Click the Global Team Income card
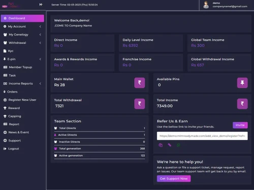The height and width of the screenshot is (190, 254). [x=219, y=43]
